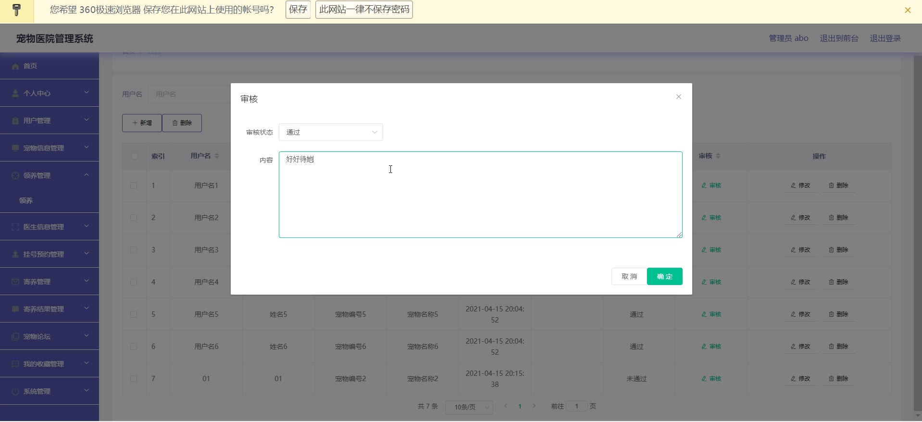Click the 审核 pencil link in row 4
Image resolution: width=922 pixels, height=422 pixels.
pos(711,282)
